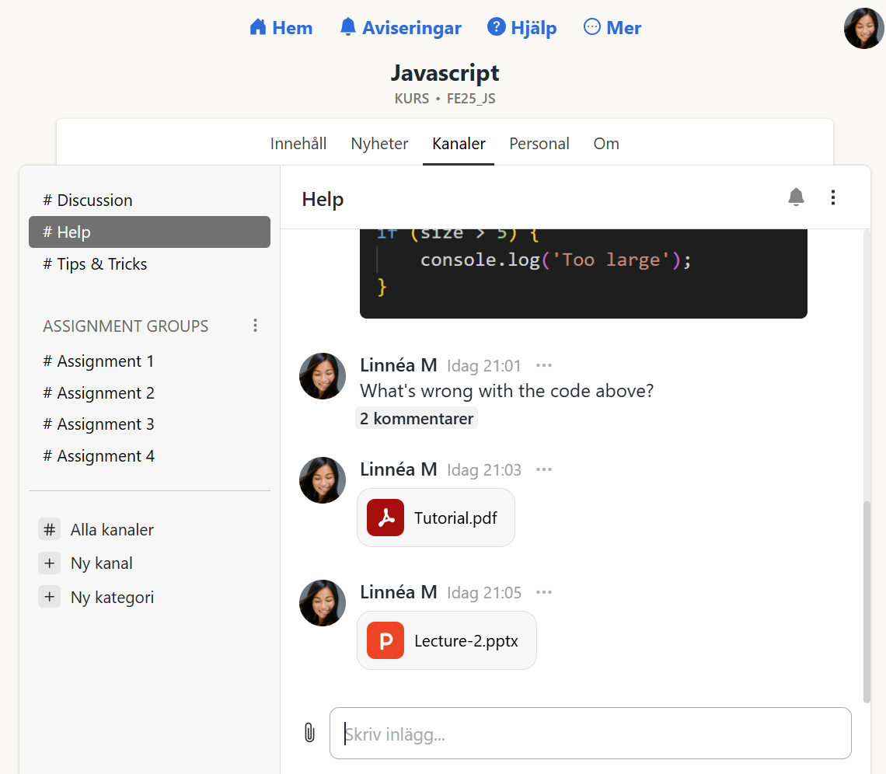This screenshot has width=886, height=774.
Task: Open the Lecture-2.pptx PowerPoint attachment
Action: pos(447,641)
